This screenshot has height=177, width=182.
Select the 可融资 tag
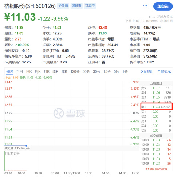point(76,6)
